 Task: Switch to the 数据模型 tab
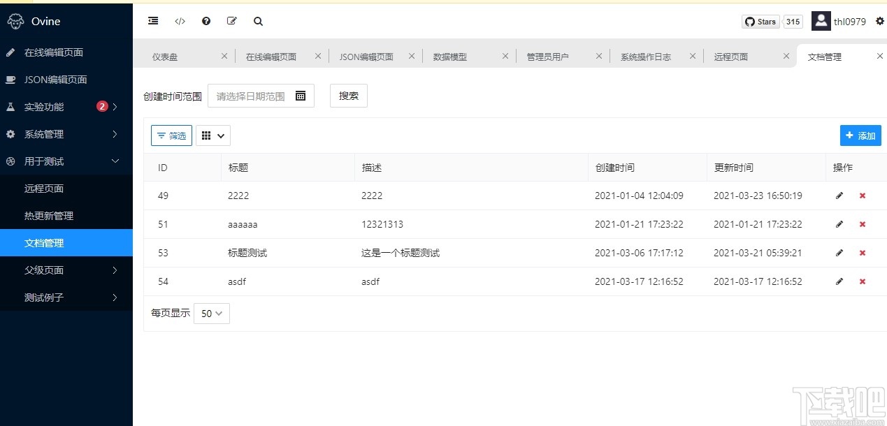point(450,56)
